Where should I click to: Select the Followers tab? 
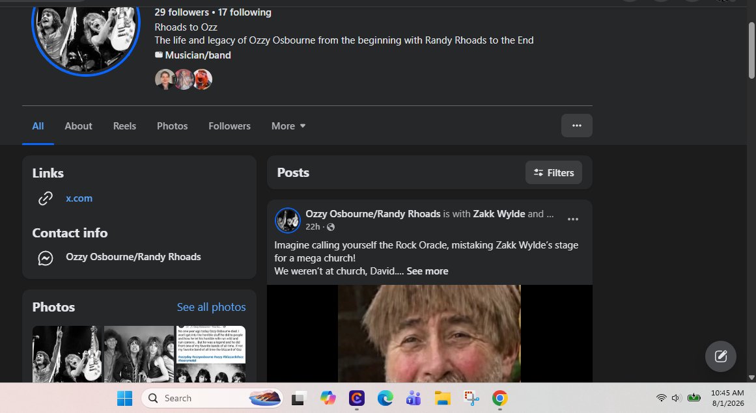pyautogui.click(x=229, y=126)
